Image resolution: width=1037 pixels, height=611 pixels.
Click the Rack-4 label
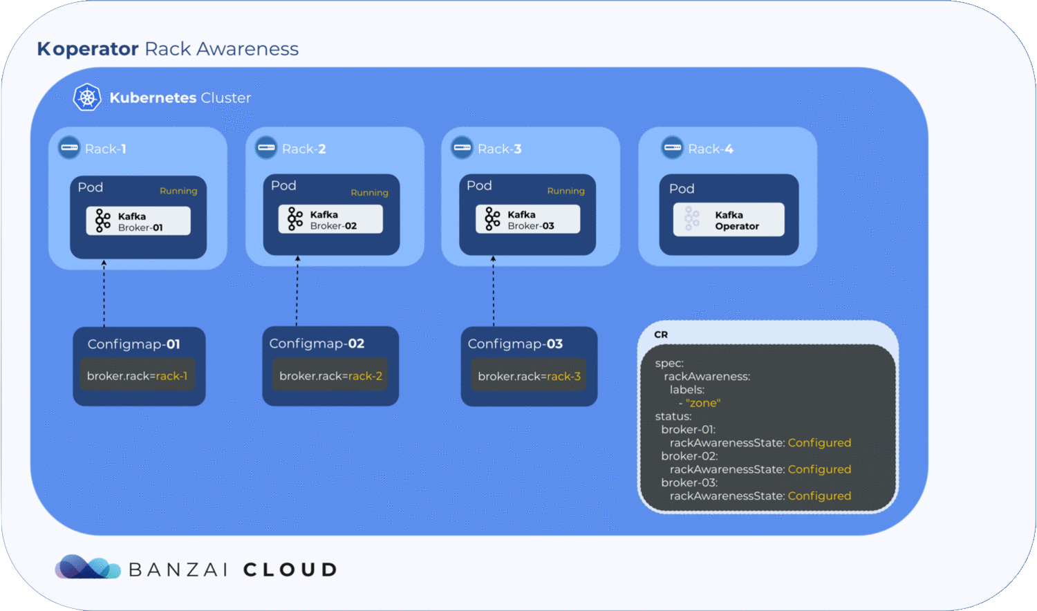[x=711, y=149]
